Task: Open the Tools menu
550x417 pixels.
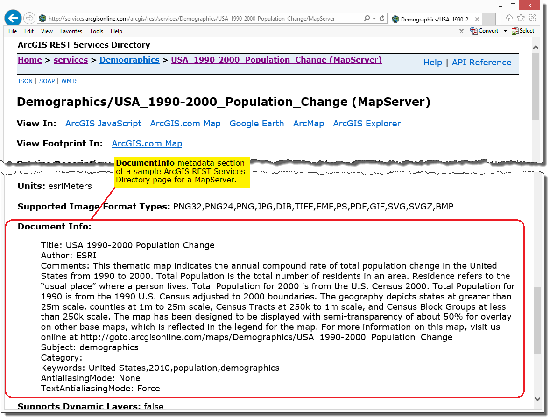Action: point(96,31)
